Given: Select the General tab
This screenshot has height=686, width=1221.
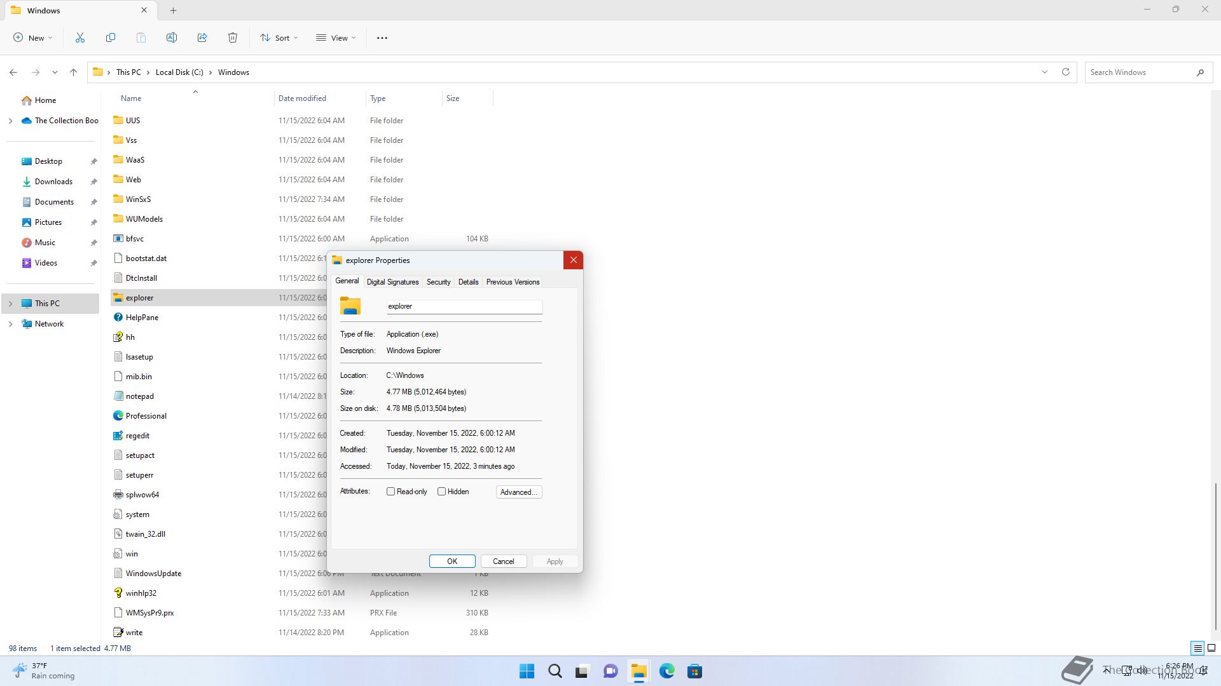Looking at the screenshot, I should pyautogui.click(x=347, y=281).
